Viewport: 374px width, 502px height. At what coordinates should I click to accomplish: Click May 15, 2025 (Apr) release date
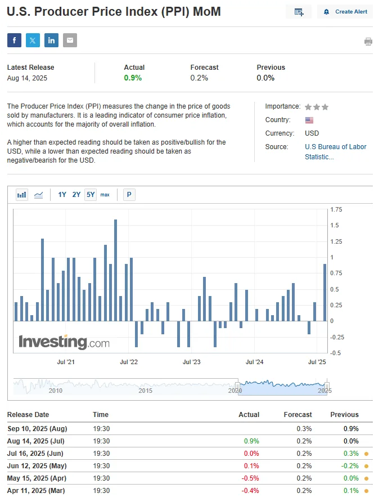(37, 478)
